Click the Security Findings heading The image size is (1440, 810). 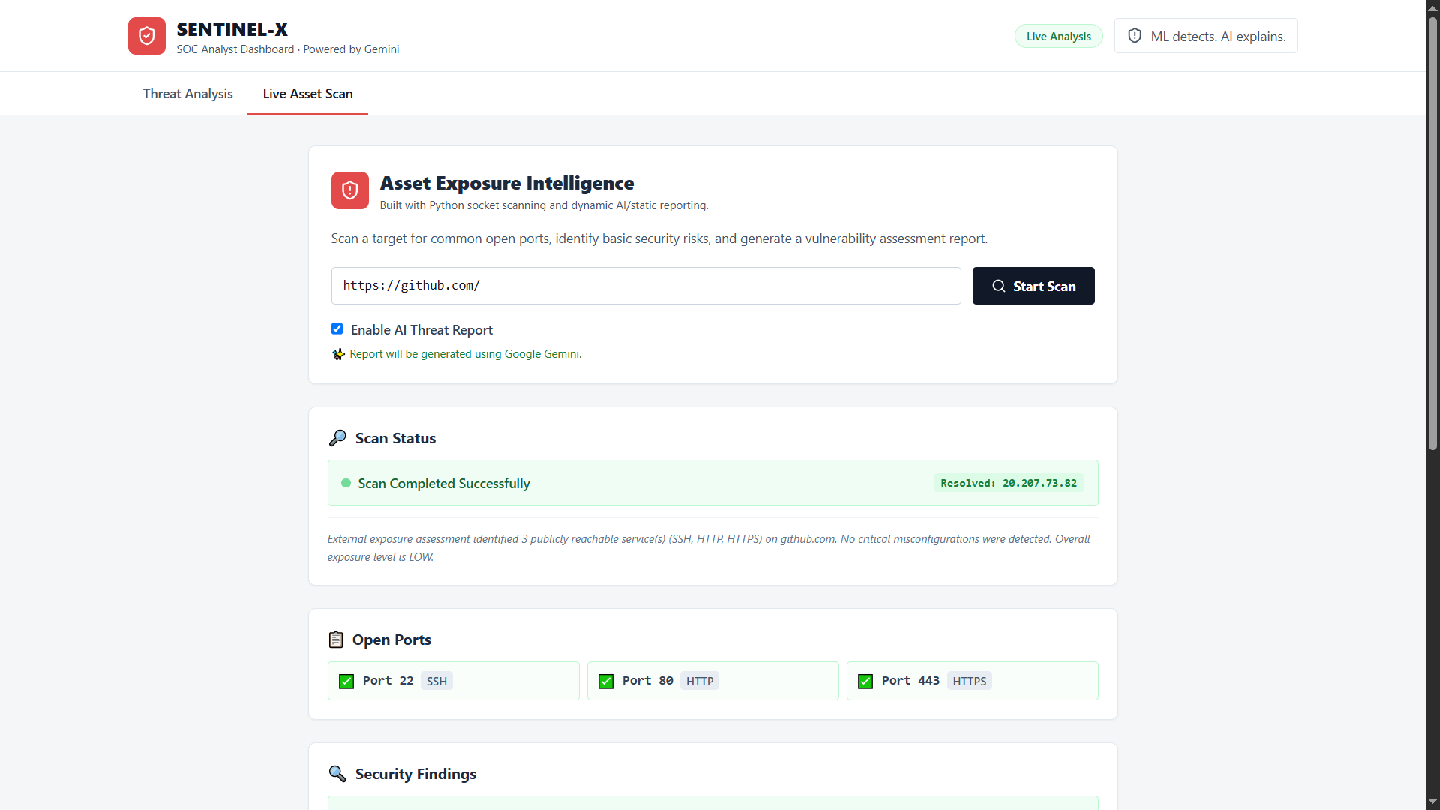point(416,774)
